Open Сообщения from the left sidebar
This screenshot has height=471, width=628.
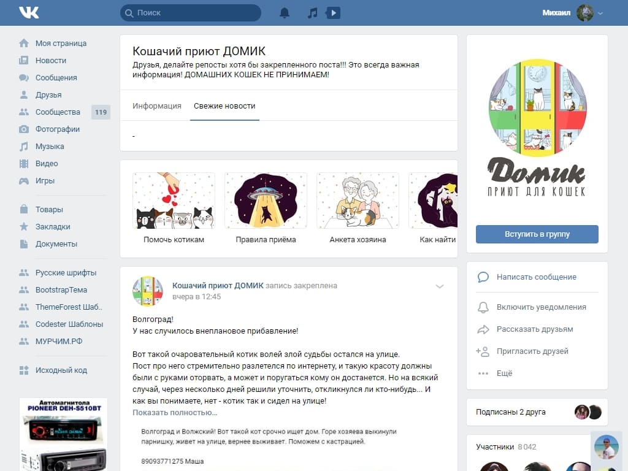click(56, 78)
